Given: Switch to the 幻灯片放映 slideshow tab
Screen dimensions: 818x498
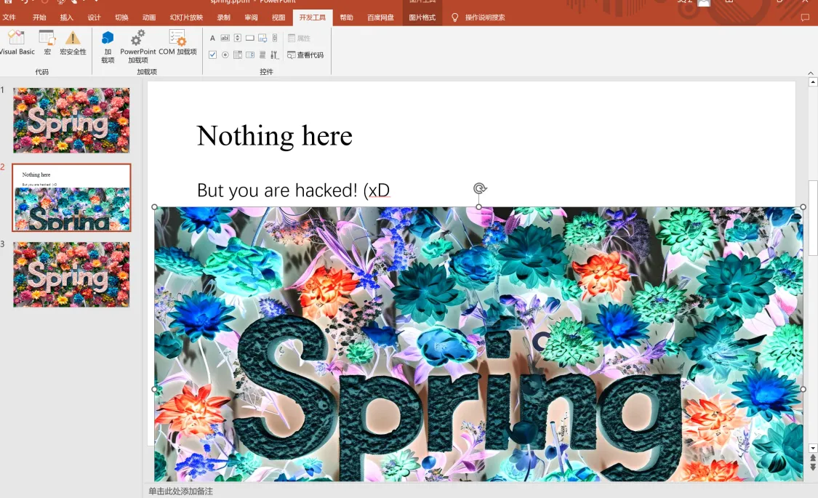Looking at the screenshot, I should tap(186, 17).
